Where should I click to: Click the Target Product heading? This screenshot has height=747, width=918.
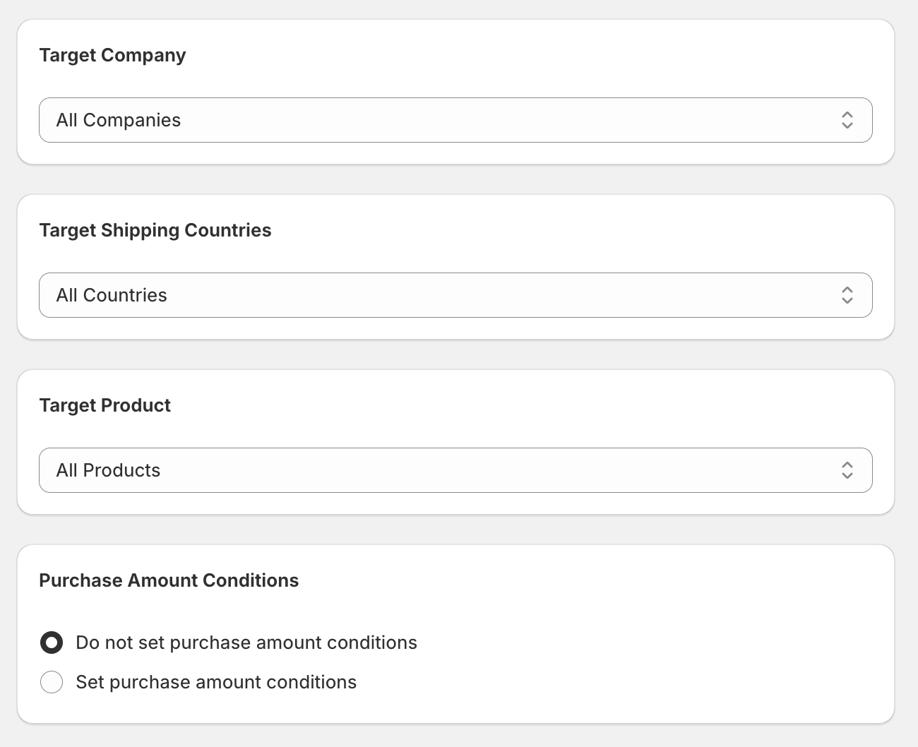click(105, 405)
